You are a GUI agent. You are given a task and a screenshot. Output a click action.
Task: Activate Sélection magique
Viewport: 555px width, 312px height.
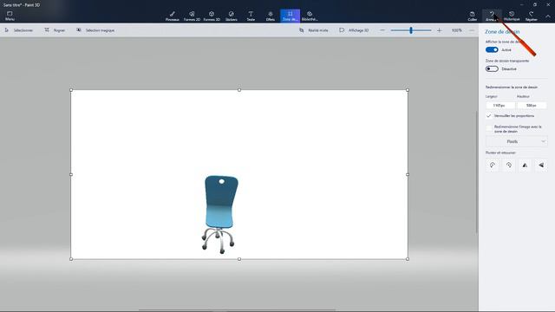[95, 30]
